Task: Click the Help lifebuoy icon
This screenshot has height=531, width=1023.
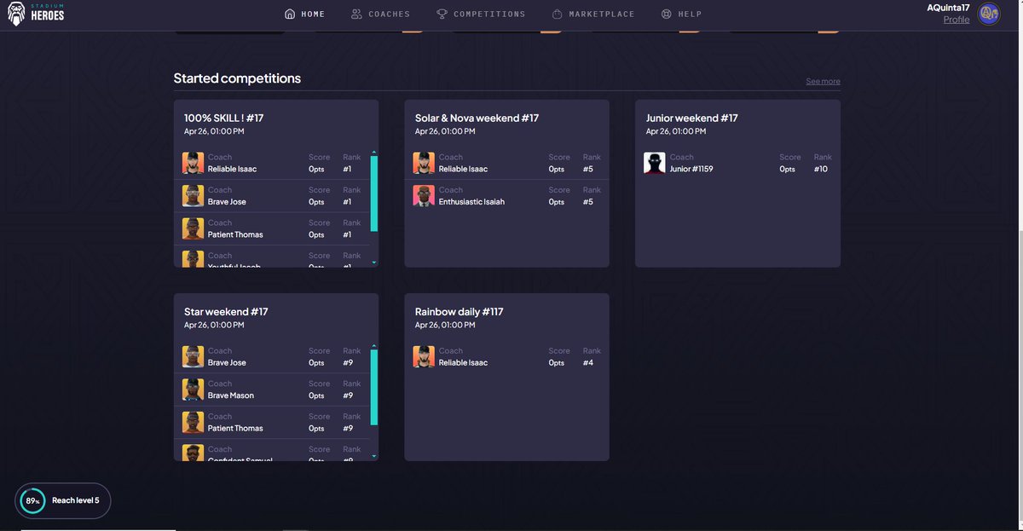Action: pyautogui.click(x=667, y=14)
